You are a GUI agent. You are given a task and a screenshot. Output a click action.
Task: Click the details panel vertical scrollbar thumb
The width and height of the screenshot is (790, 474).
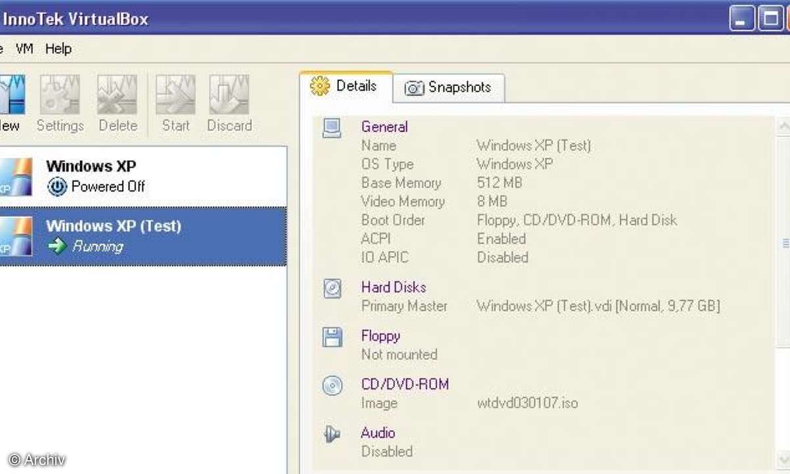coord(784,244)
